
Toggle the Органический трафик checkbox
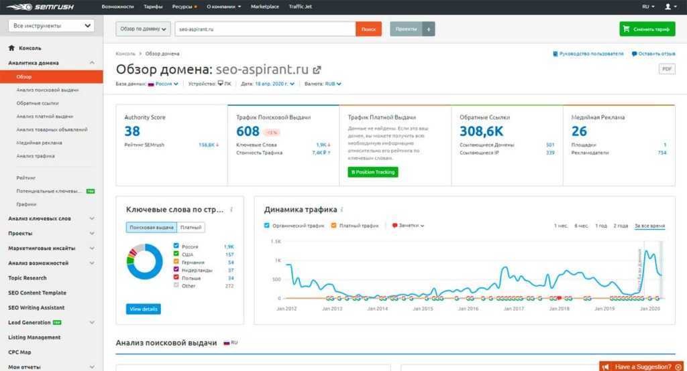267,226
